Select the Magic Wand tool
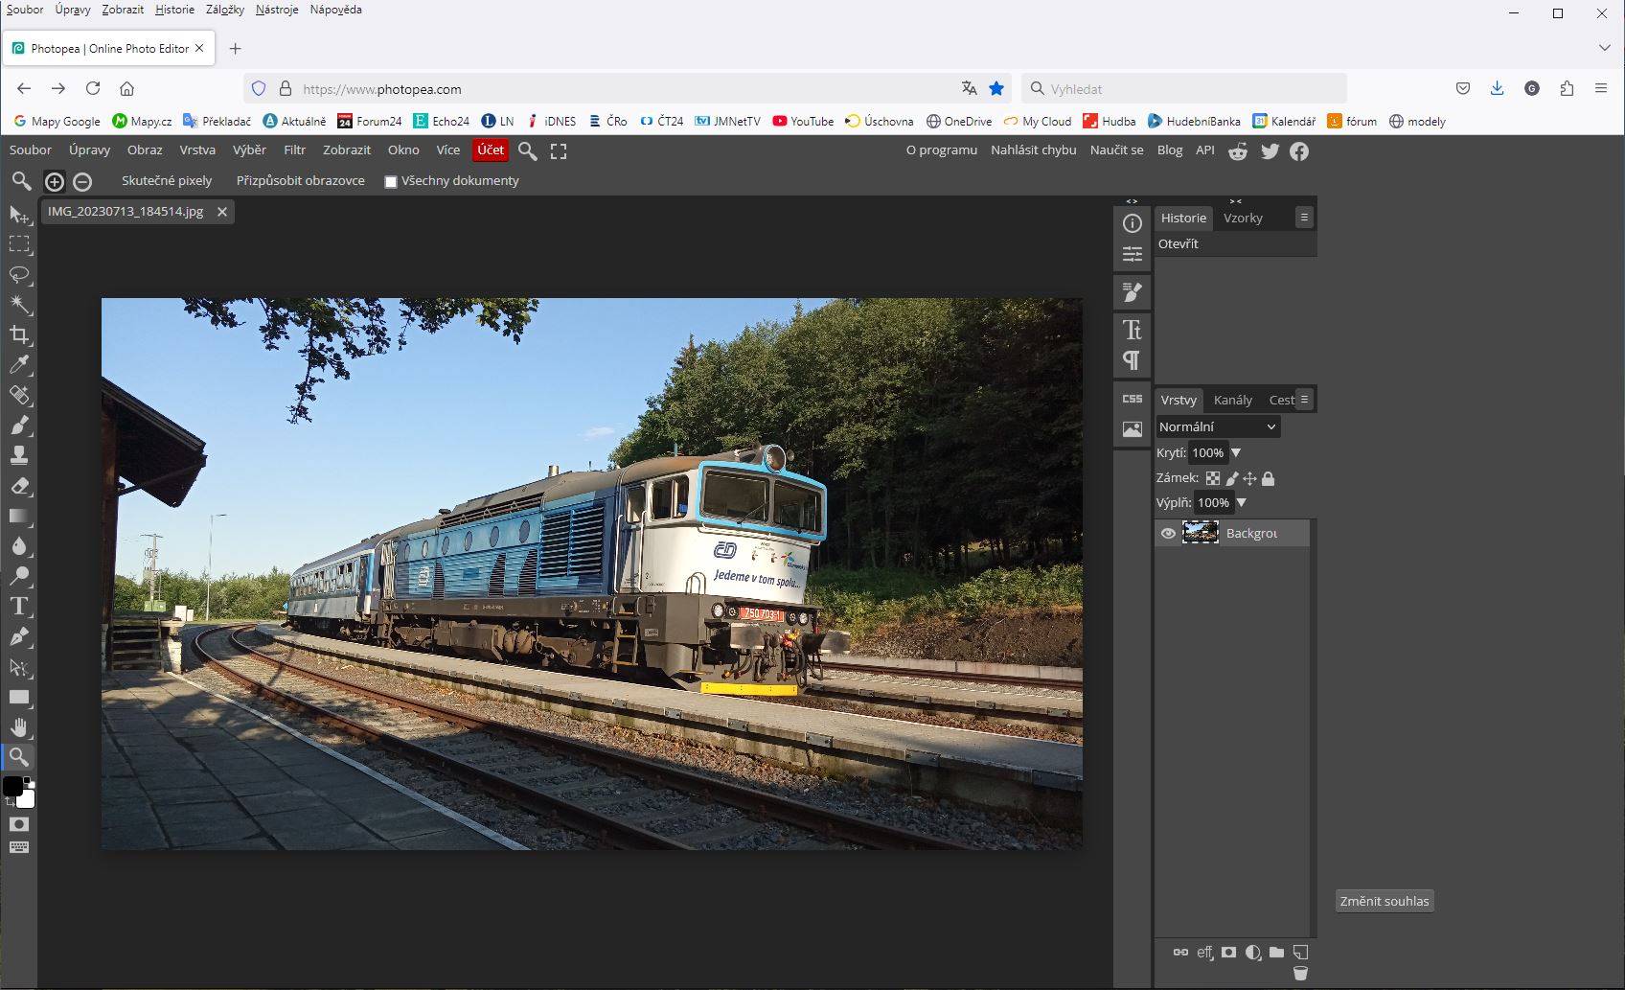The height and width of the screenshot is (990, 1625). point(19,305)
